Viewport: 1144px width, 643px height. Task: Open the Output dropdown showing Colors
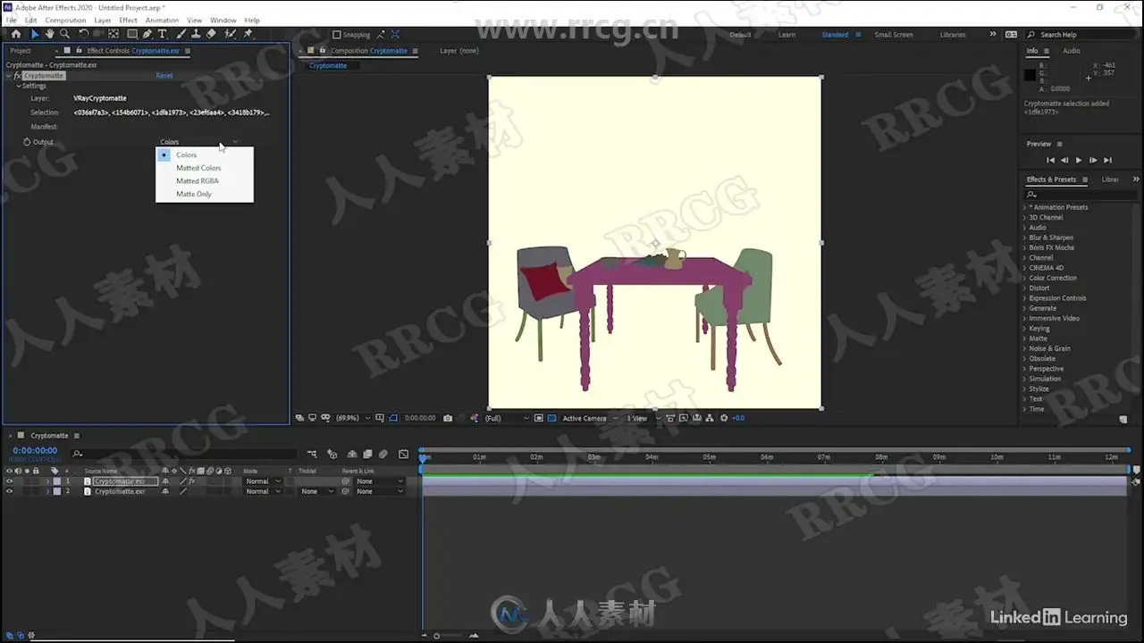(x=199, y=142)
